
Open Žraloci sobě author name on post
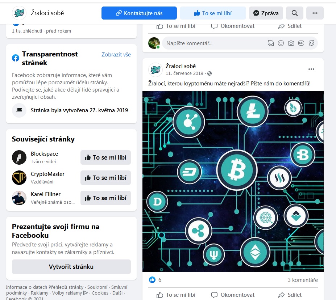click(x=181, y=66)
